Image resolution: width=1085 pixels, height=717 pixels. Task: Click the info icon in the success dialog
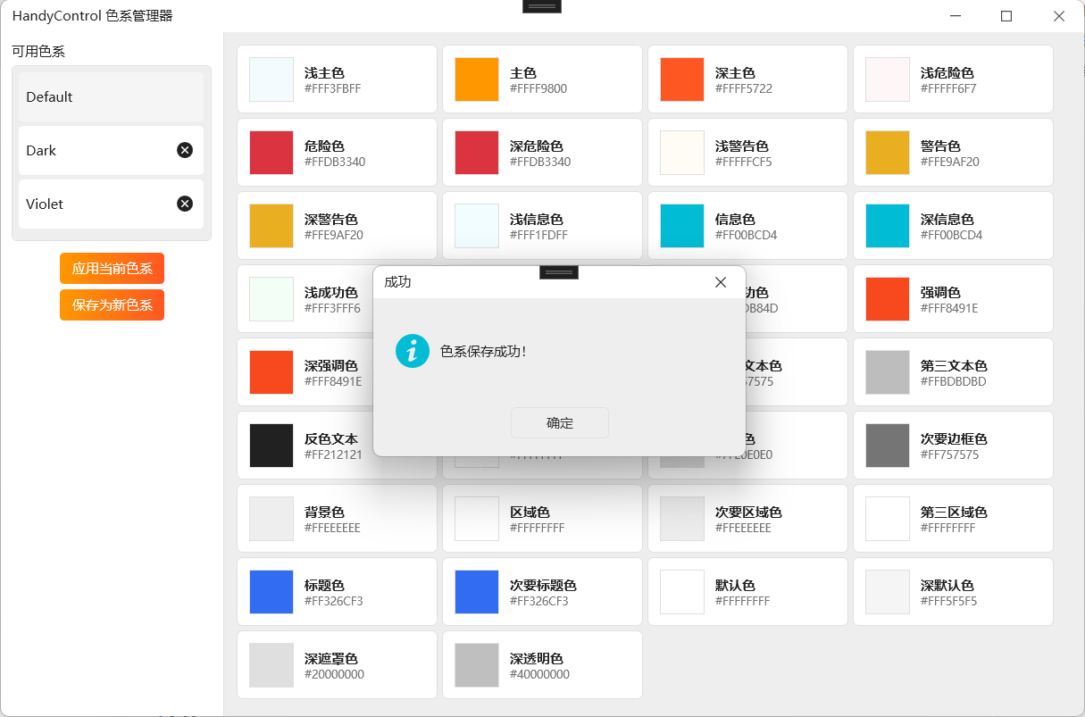coord(413,351)
